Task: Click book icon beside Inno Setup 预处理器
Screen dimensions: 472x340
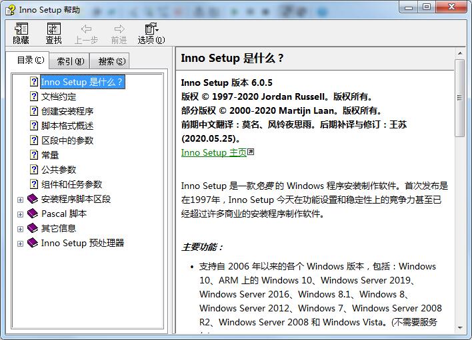Action: (x=33, y=243)
